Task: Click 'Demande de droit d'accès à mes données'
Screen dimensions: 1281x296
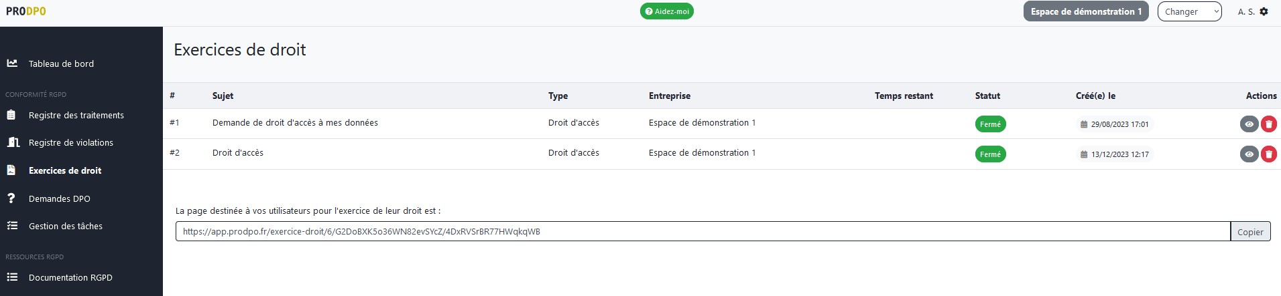Action: click(x=295, y=122)
